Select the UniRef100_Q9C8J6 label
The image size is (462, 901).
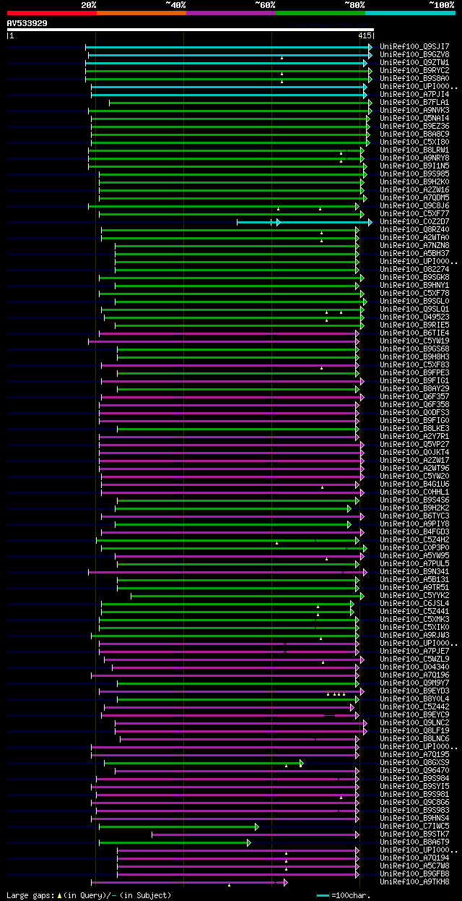pos(414,205)
